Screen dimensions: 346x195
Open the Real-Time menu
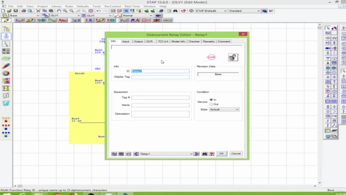point(132,6)
